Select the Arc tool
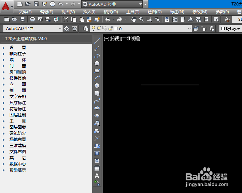This screenshot has height=193, width=242. (97, 78)
